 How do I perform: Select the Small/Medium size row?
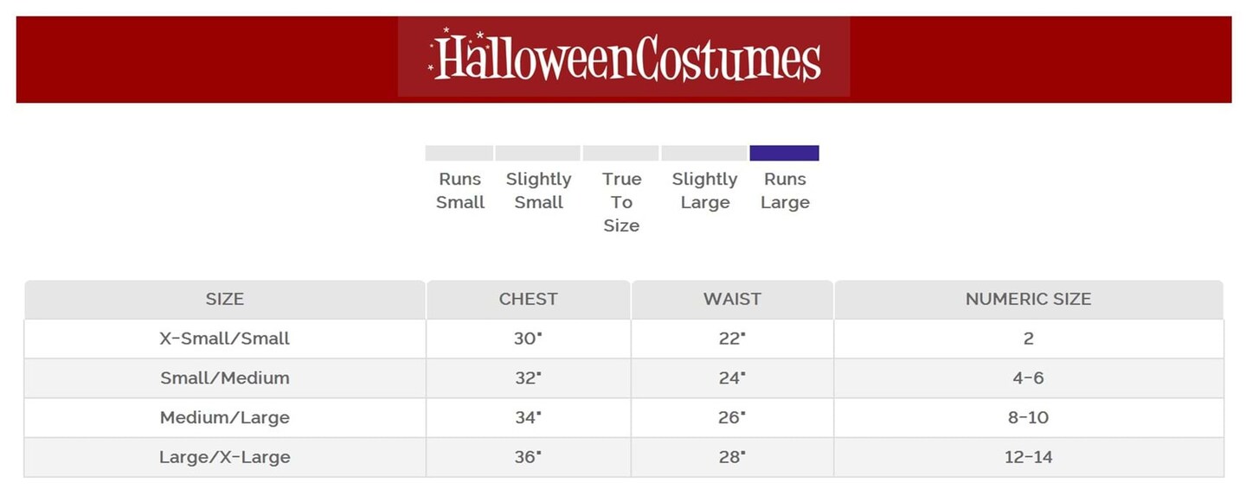click(x=225, y=378)
